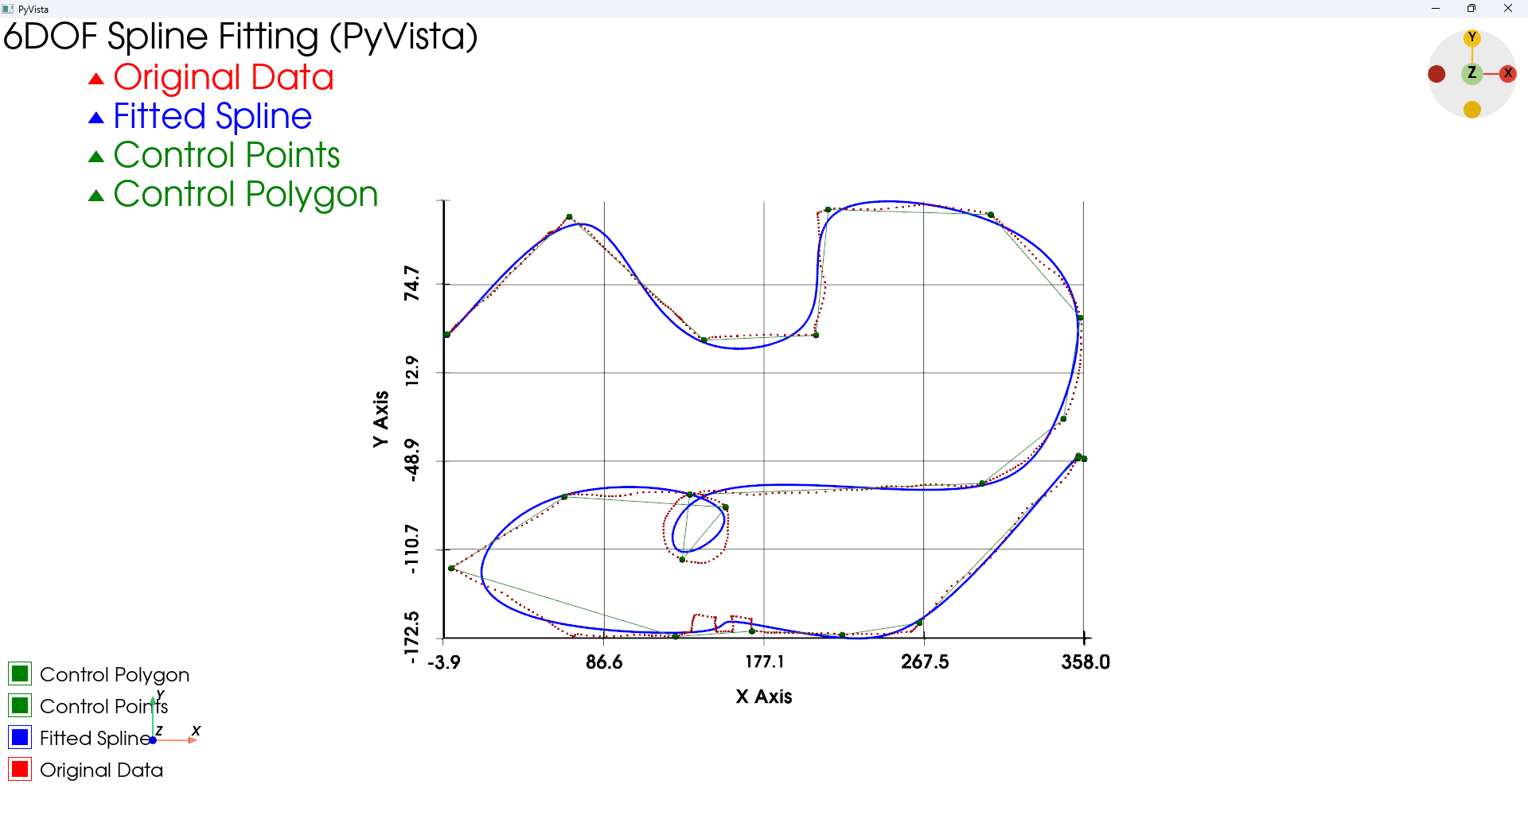Click the X Axis label below the plot

point(763,697)
